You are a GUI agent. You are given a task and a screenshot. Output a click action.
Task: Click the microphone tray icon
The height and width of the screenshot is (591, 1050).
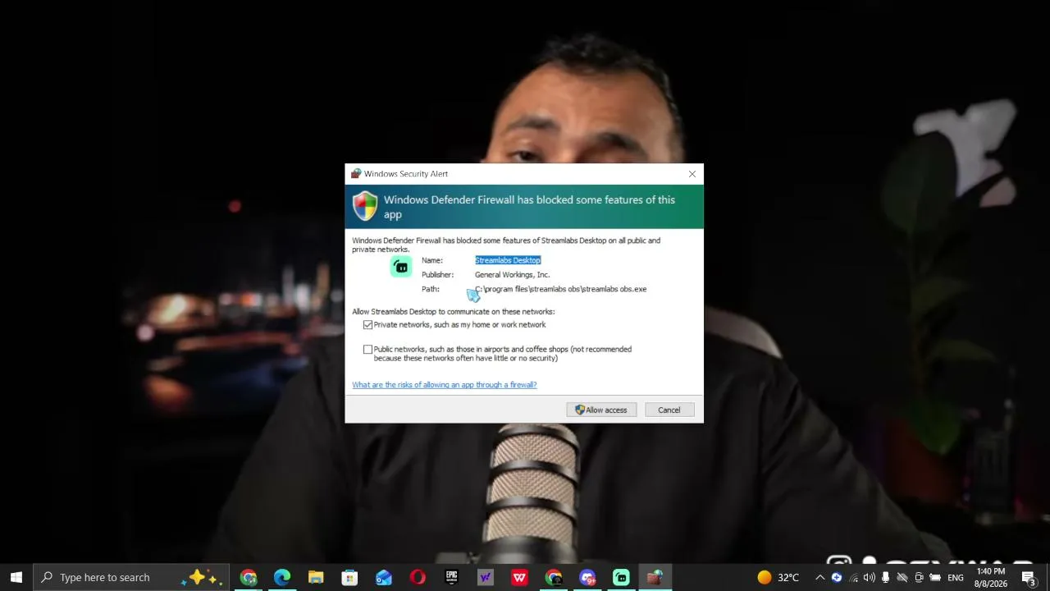click(886, 577)
